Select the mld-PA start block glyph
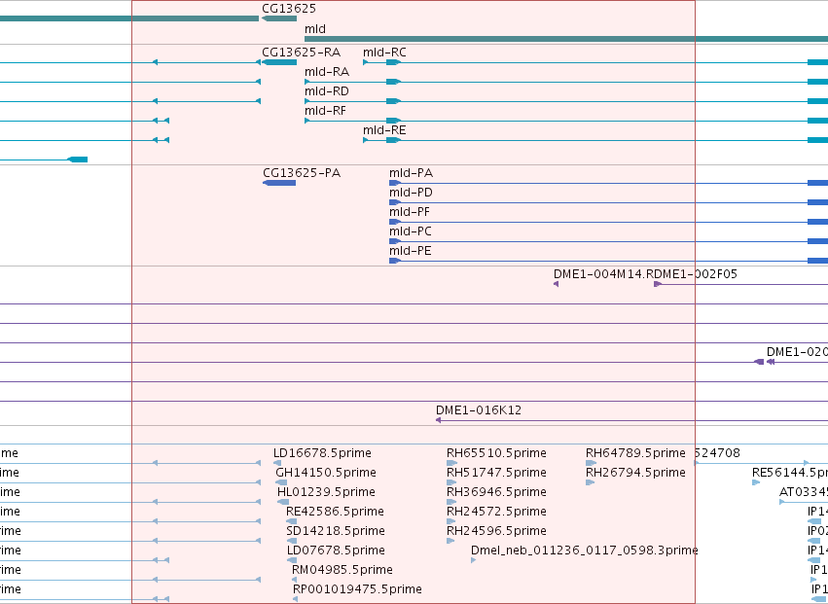The height and width of the screenshot is (604, 828). [395, 183]
